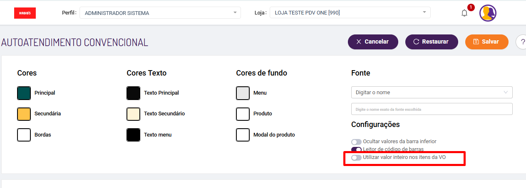This screenshot has height=188, width=526.
Task: Enable Utilizar valor inteiro nos itens da VO
Action: point(356,158)
